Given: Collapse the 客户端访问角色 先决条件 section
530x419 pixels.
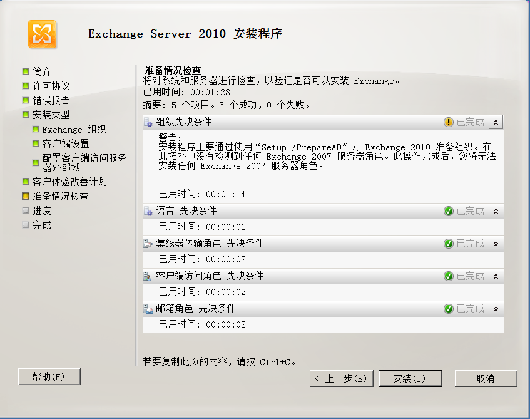Looking at the screenshot, I should click(496, 276).
